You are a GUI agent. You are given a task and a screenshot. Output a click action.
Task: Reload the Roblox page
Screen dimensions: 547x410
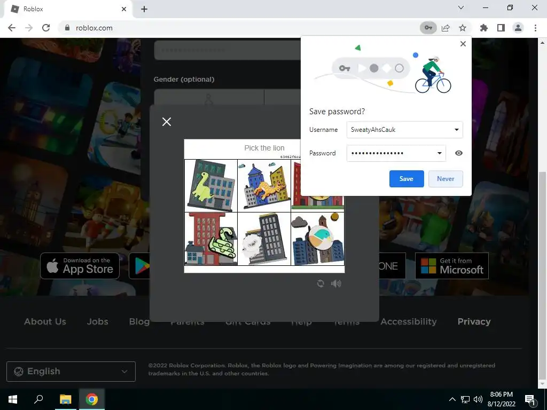coord(46,28)
